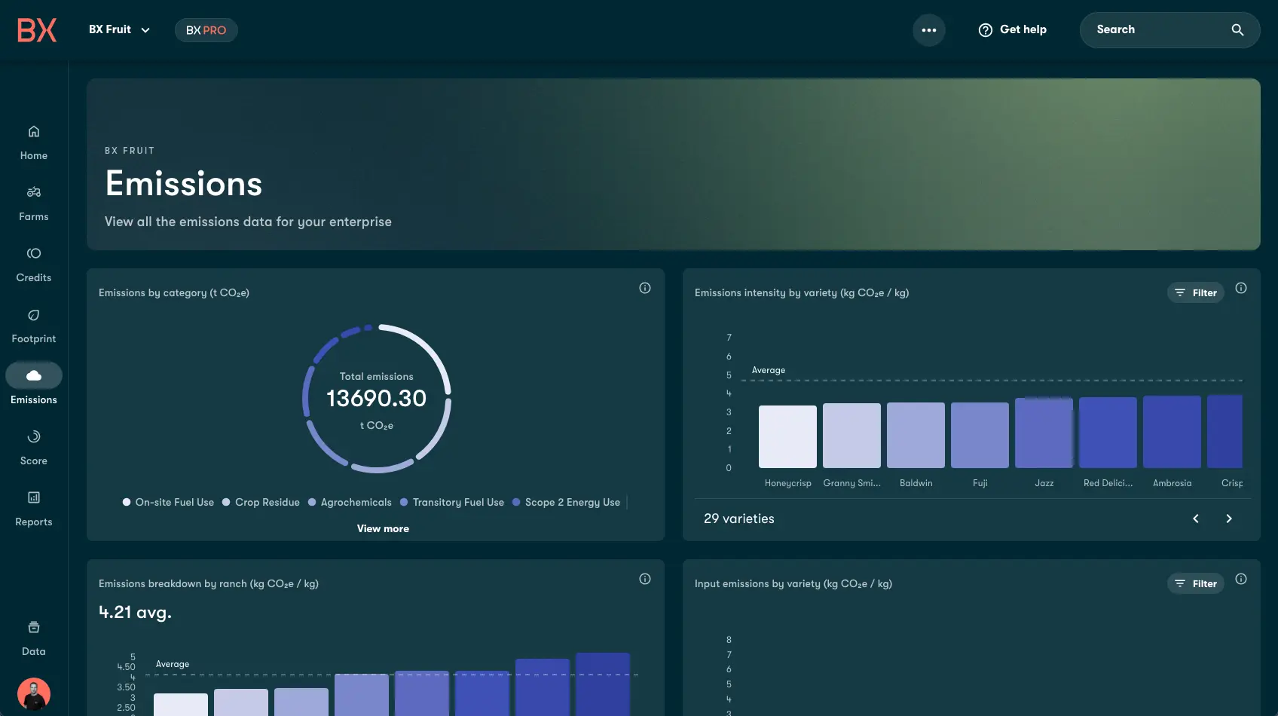This screenshot has width=1278, height=716.
Task: Toggle Crop Residue legend series
Action: click(261, 503)
